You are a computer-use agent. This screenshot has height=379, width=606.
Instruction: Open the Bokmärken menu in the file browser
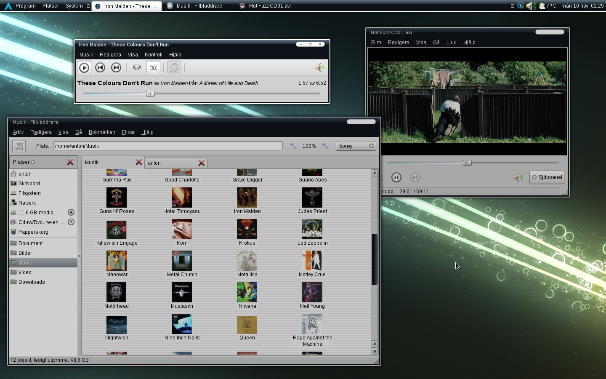[x=102, y=132]
